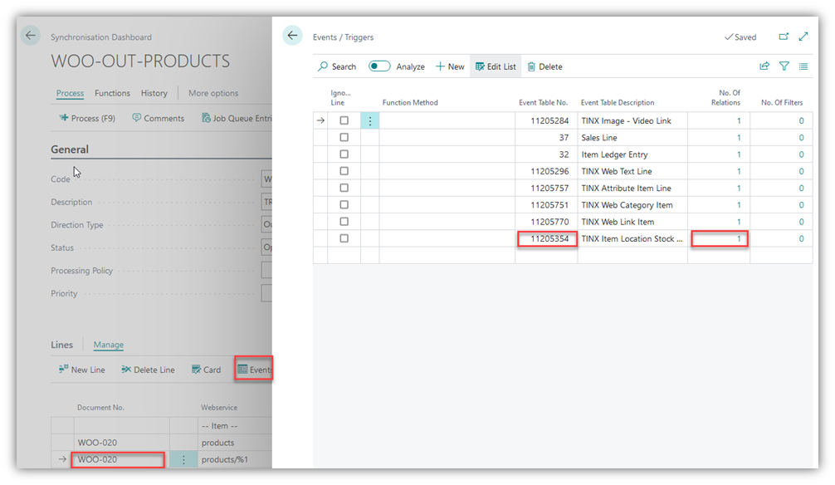Image resolution: width=835 pixels, height=485 pixels.
Task: Sort by Event Table Description column header
Action: coord(618,102)
